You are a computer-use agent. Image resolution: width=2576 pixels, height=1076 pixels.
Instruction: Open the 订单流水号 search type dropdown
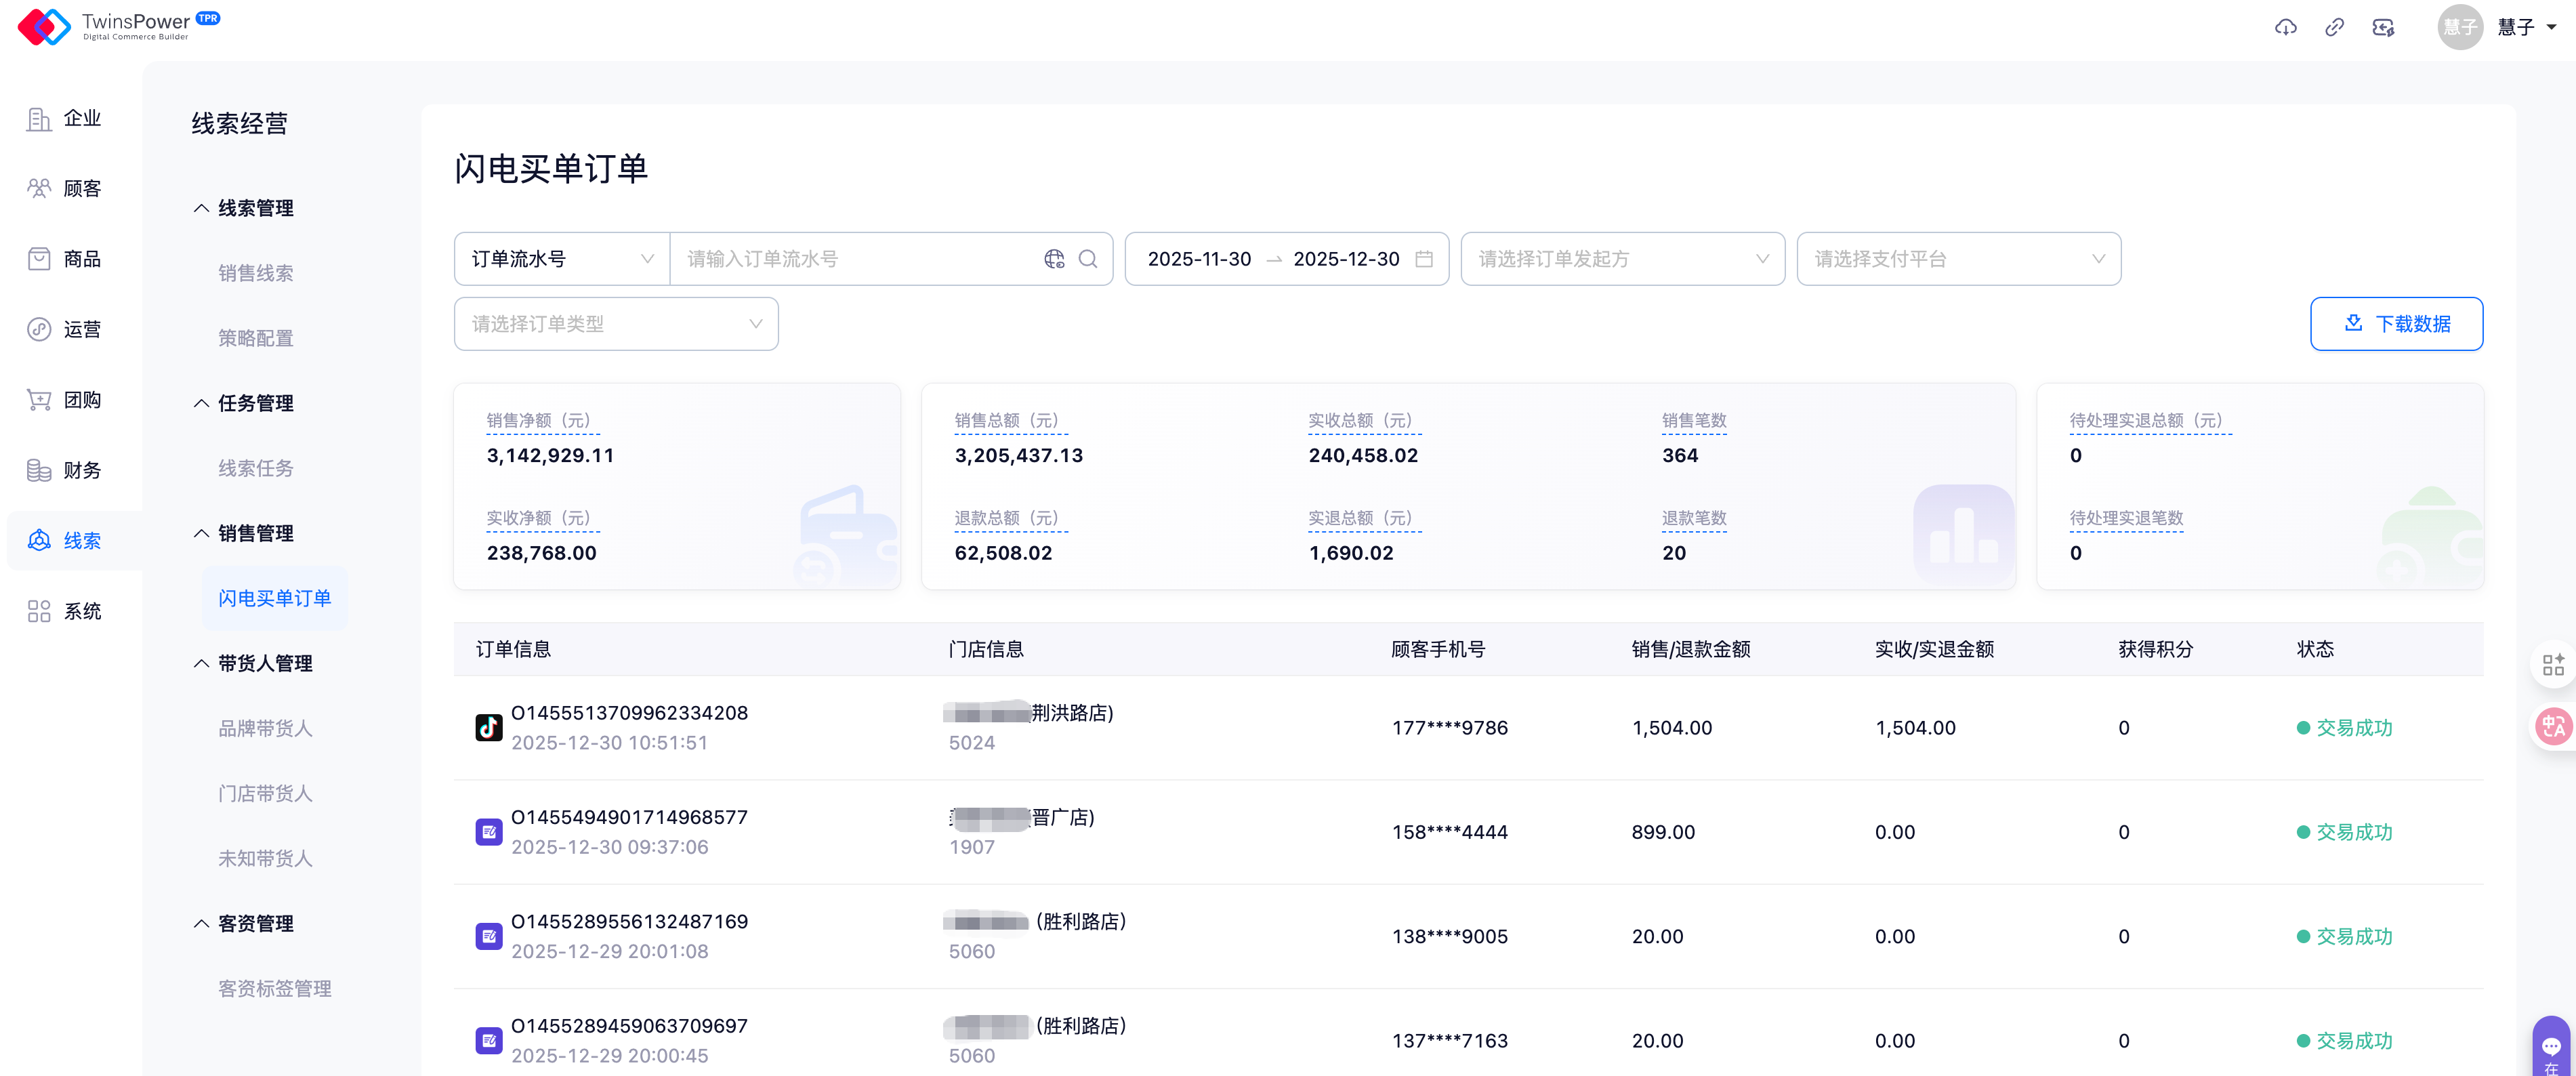coord(561,259)
